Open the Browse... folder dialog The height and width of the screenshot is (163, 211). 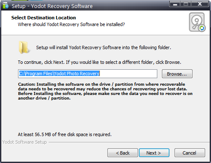tap(177, 74)
